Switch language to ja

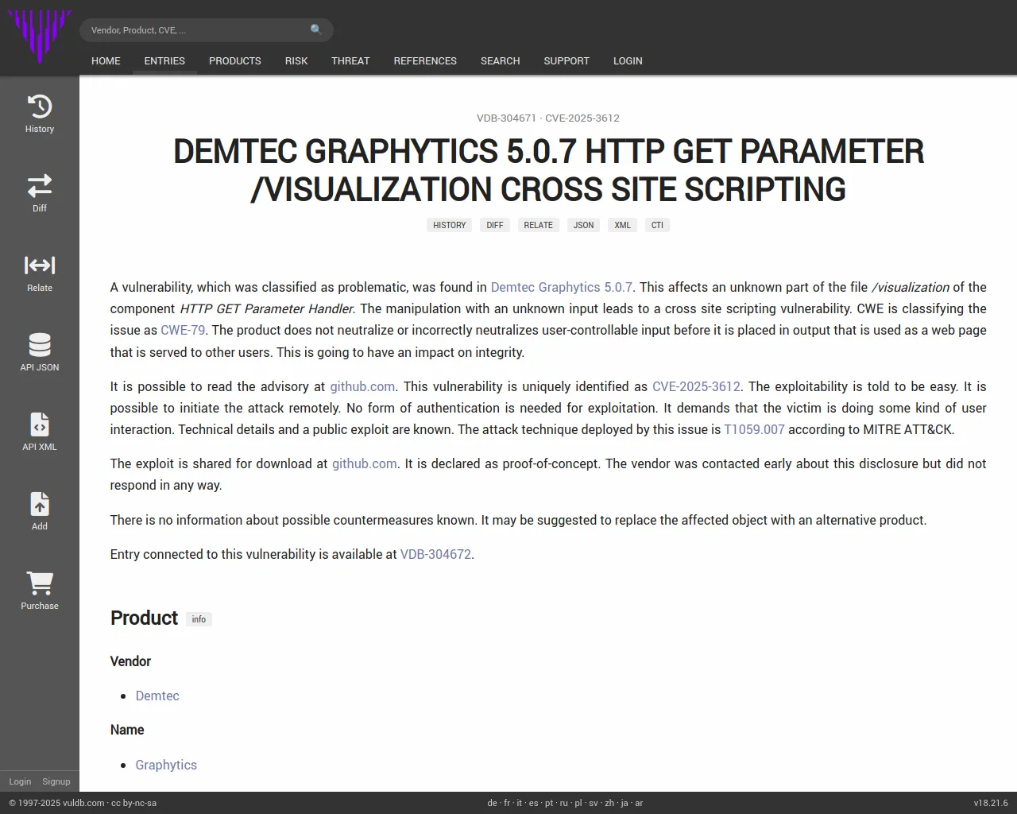point(625,803)
